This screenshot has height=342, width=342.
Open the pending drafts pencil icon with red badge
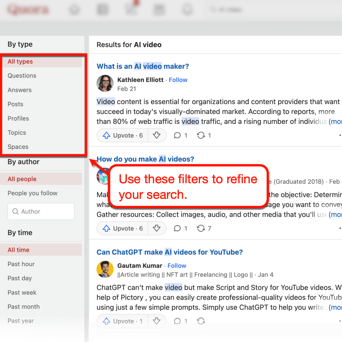131,9
